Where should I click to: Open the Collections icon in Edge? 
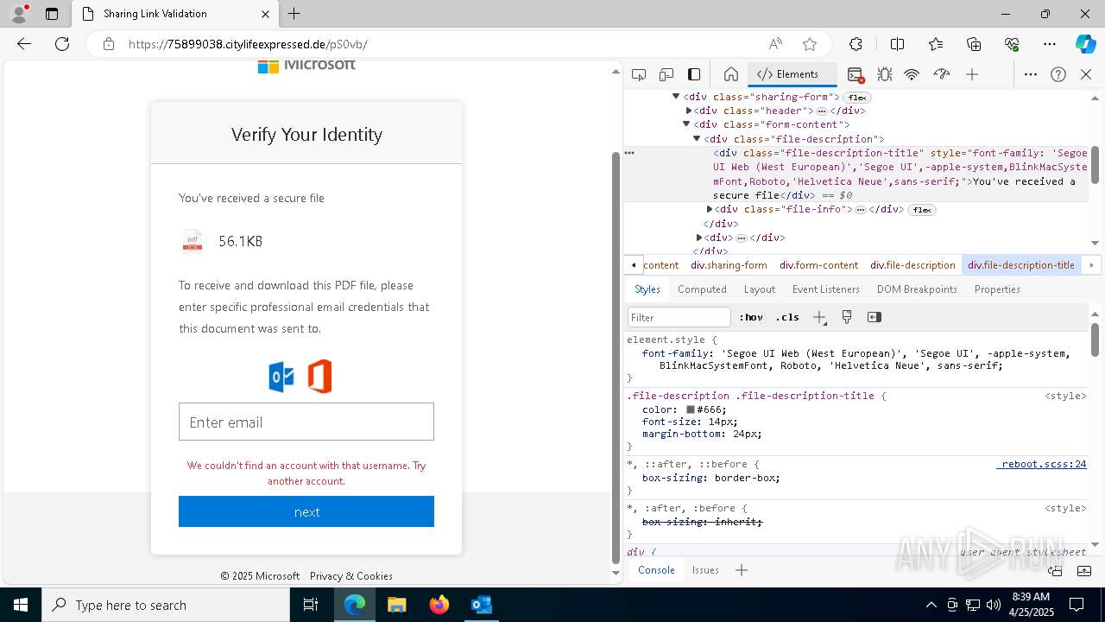click(974, 44)
